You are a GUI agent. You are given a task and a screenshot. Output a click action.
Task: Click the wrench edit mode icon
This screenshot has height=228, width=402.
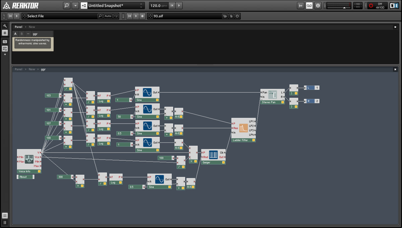[x=5, y=26]
